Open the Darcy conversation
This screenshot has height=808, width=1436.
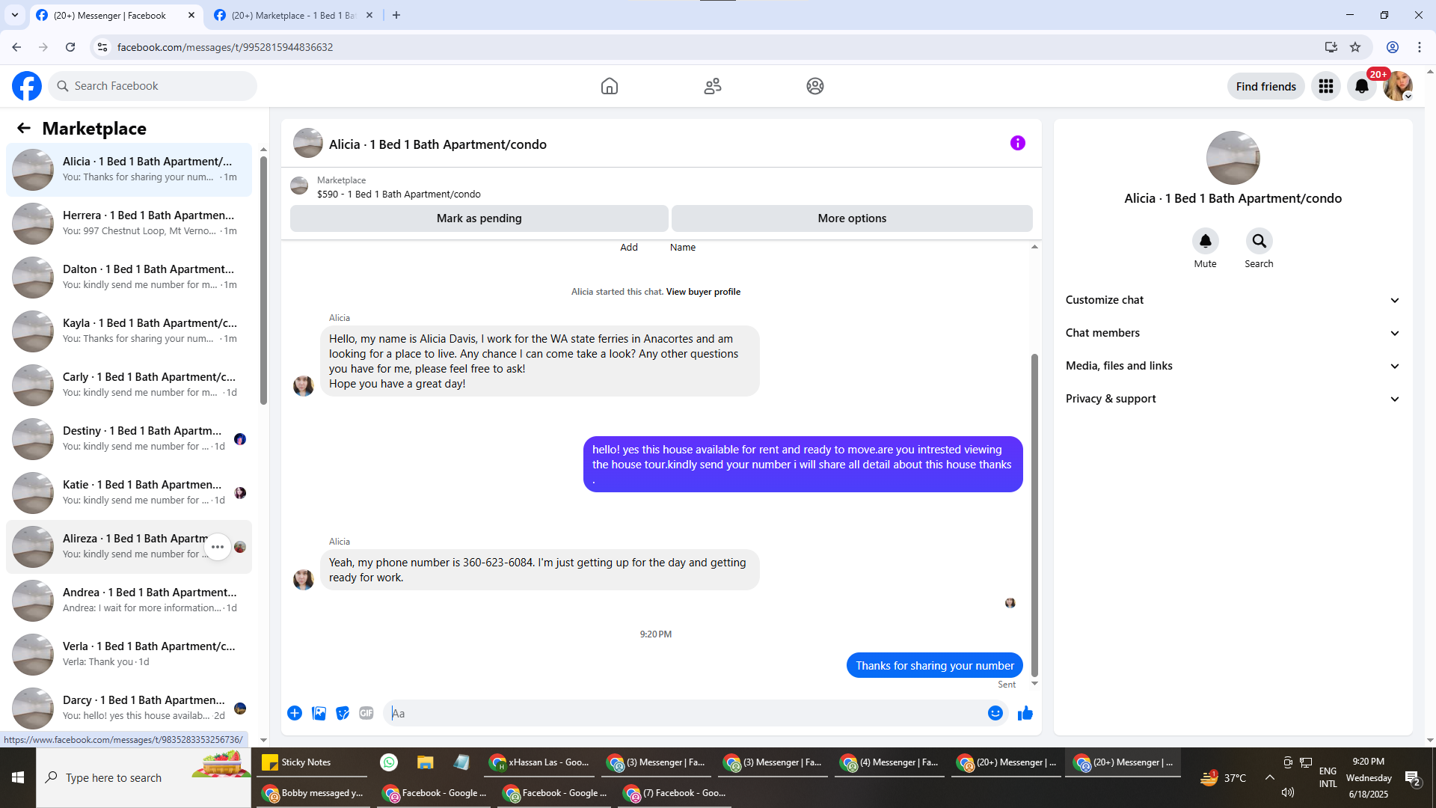[129, 708]
